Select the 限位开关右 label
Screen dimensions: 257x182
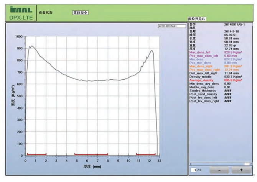pos(197,19)
